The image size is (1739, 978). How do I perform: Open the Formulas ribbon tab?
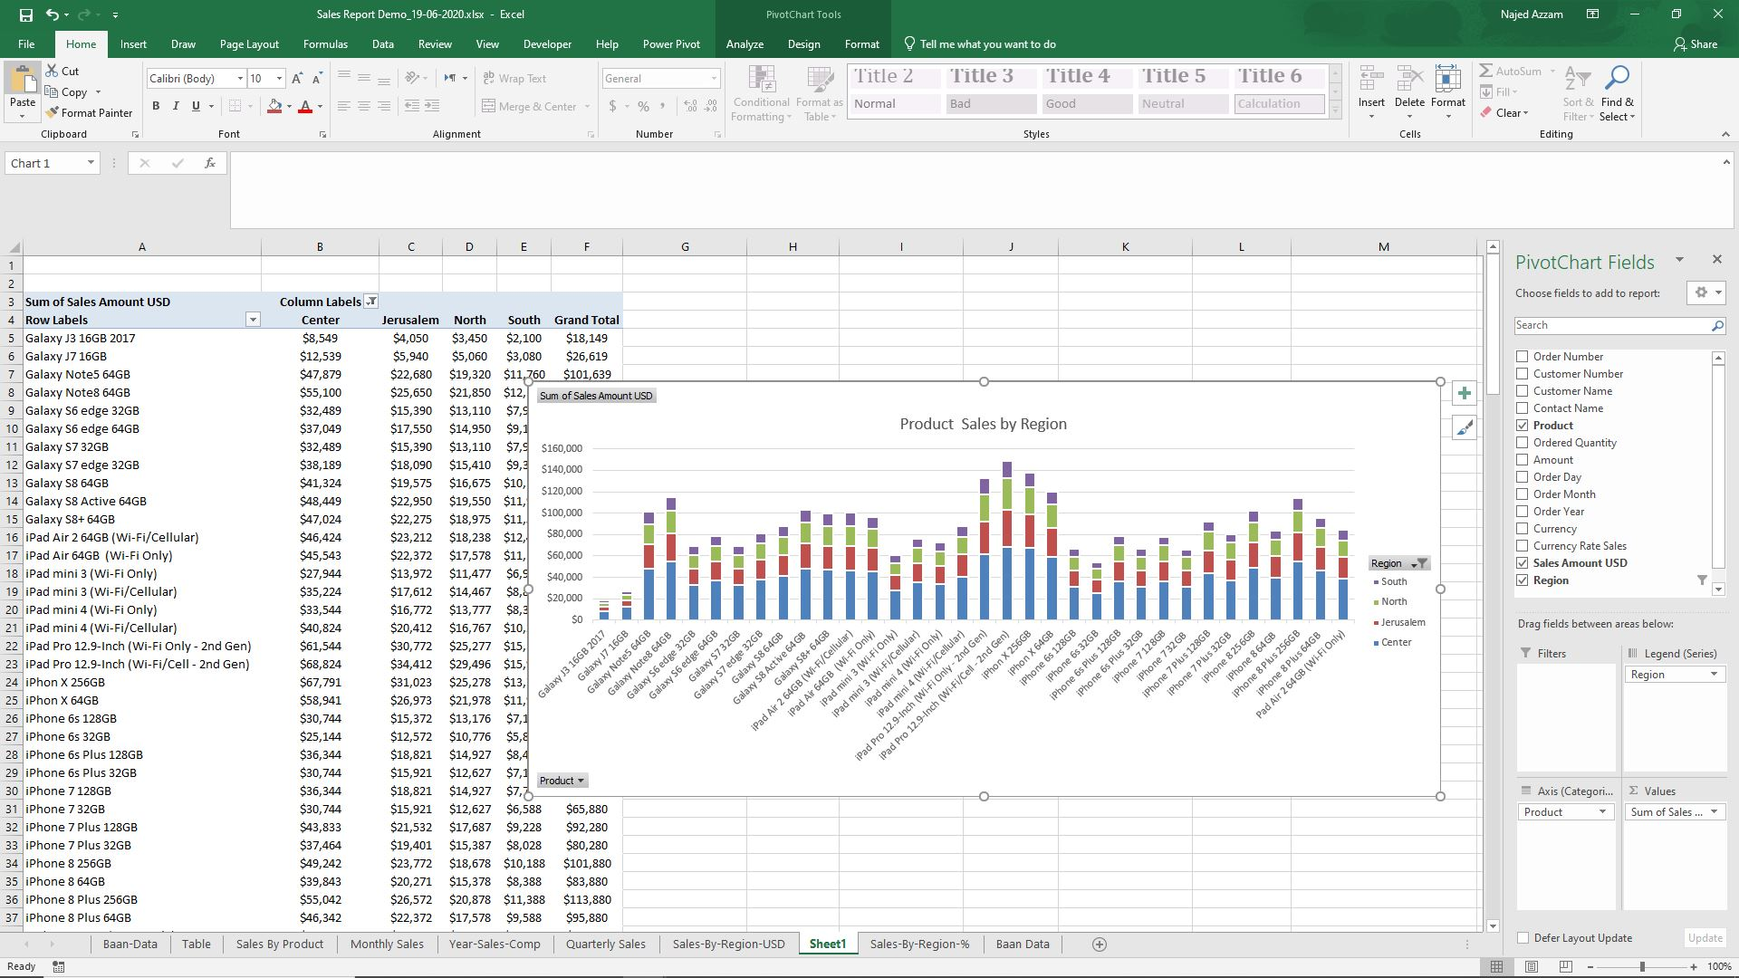pyautogui.click(x=325, y=43)
